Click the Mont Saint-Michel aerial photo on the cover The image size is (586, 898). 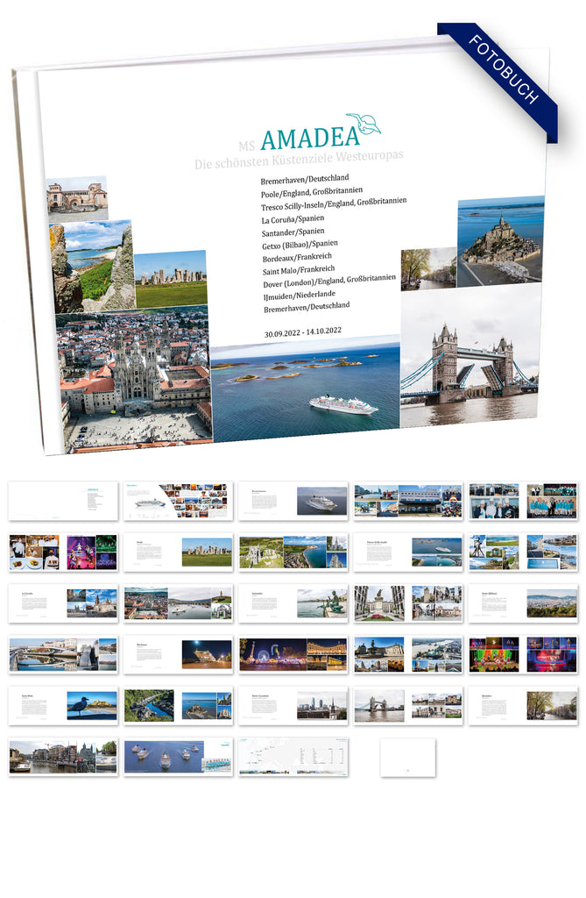pyautogui.click(x=499, y=240)
